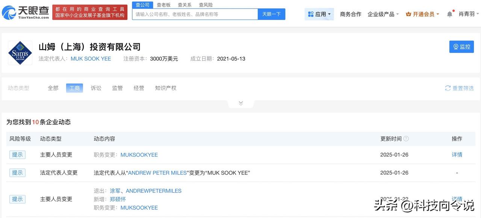Image resolution: width=481 pixels, height=218 pixels.
Task: Select the 工商 filter
Action: (x=74, y=88)
